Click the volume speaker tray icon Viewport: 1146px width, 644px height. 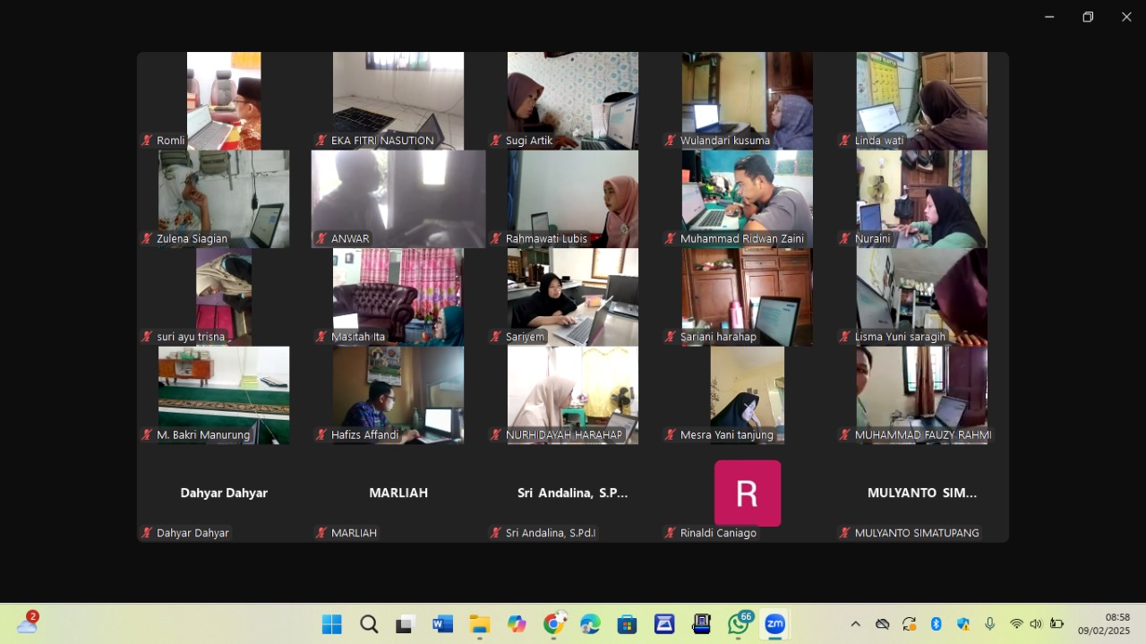pos(1036,624)
